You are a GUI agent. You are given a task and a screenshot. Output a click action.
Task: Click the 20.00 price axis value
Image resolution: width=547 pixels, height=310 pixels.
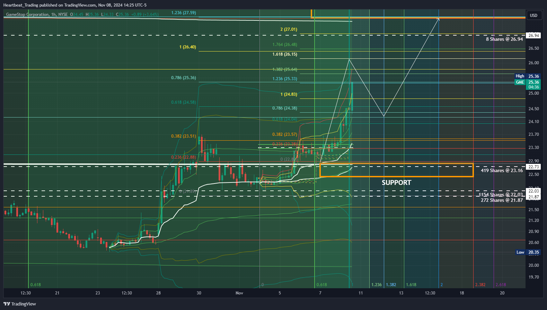(x=533, y=265)
